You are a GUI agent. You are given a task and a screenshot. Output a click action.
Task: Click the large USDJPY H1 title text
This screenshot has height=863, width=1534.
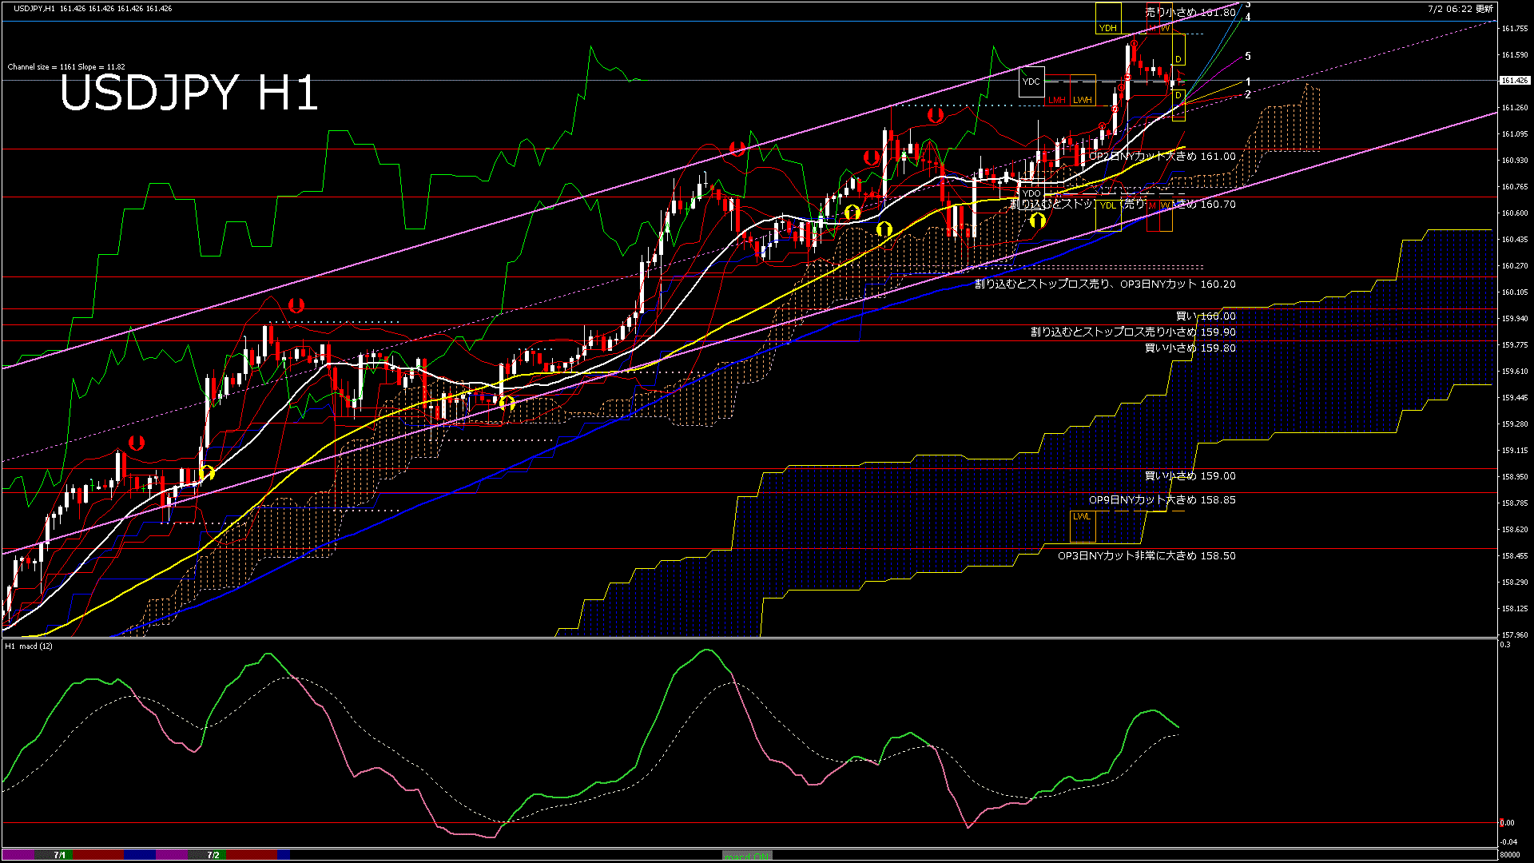pyautogui.click(x=189, y=93)
